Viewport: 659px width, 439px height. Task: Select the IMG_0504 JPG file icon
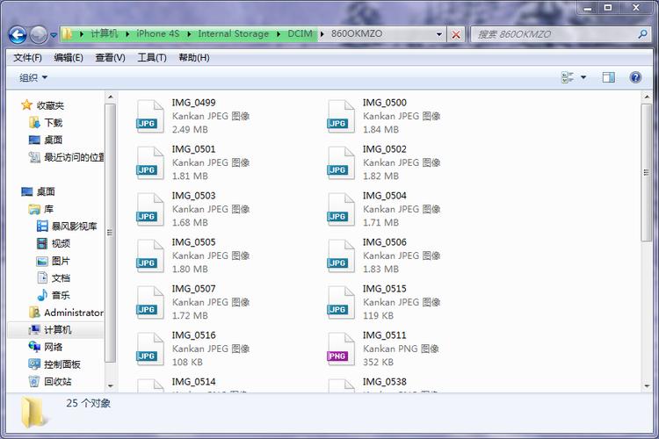click(341, 210)
